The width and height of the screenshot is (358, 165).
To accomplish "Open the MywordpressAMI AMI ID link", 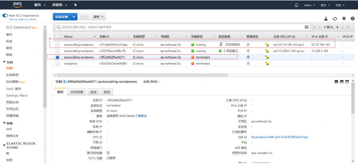I will [x=279, y=137].
